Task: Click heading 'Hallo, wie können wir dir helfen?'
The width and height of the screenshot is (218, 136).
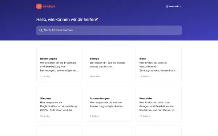Action: 67,20
